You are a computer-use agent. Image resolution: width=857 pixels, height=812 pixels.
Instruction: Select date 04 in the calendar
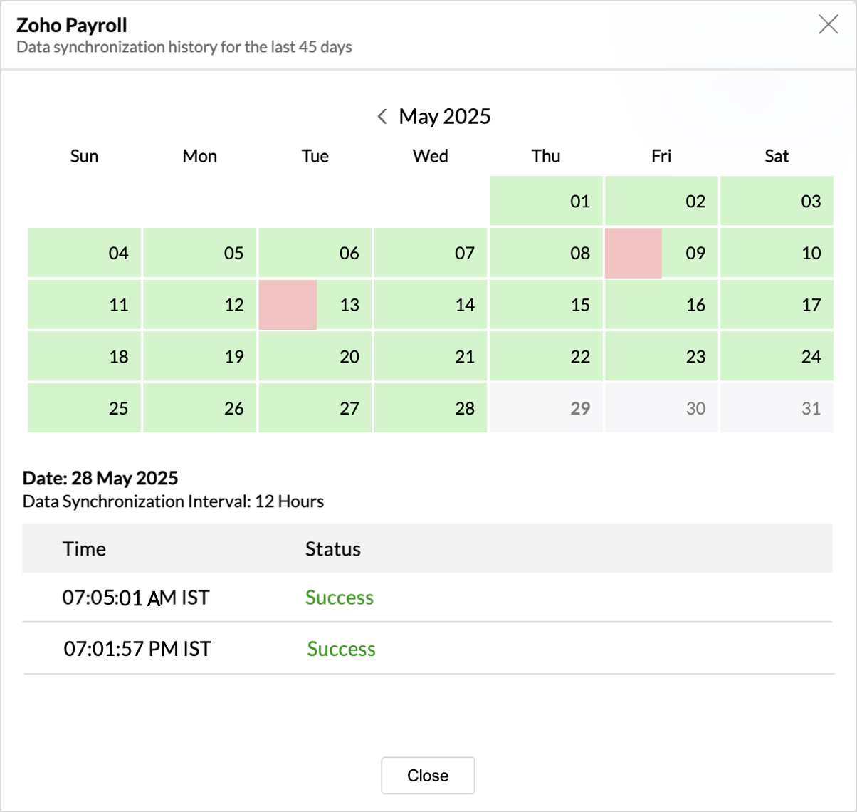[x=85, y=253]
